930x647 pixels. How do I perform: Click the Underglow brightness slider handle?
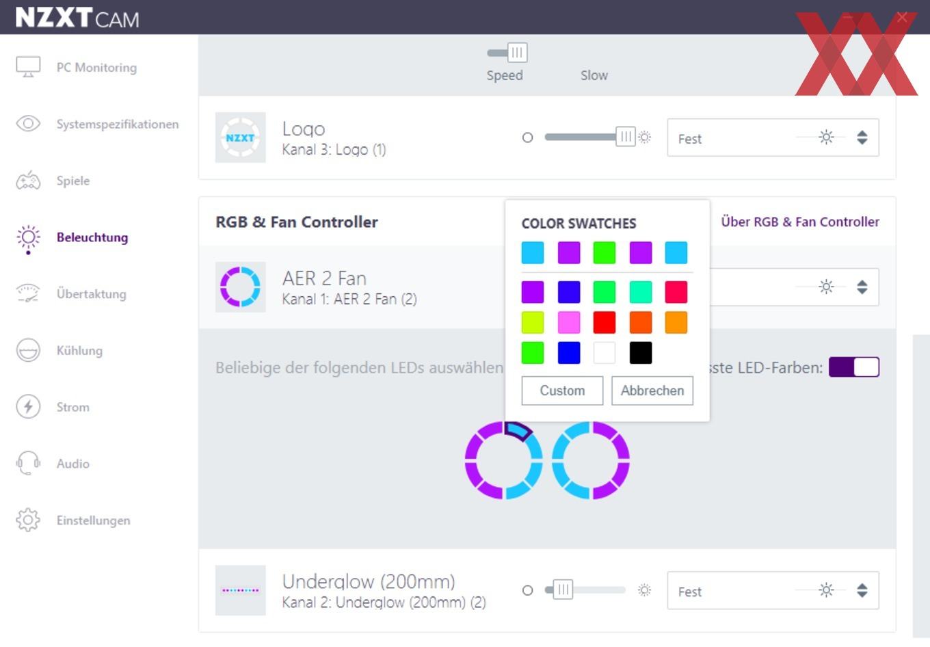click(563, 590)
